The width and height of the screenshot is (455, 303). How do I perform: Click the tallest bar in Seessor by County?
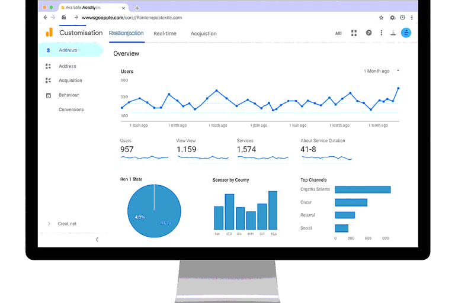[x=273, y=210]
